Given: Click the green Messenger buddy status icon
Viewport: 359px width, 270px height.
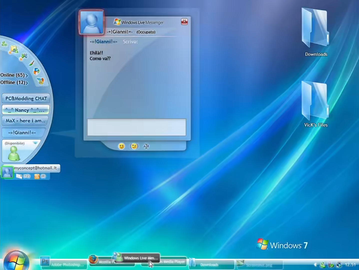Looking at the screenshot, I should click(x=14, y=153).
